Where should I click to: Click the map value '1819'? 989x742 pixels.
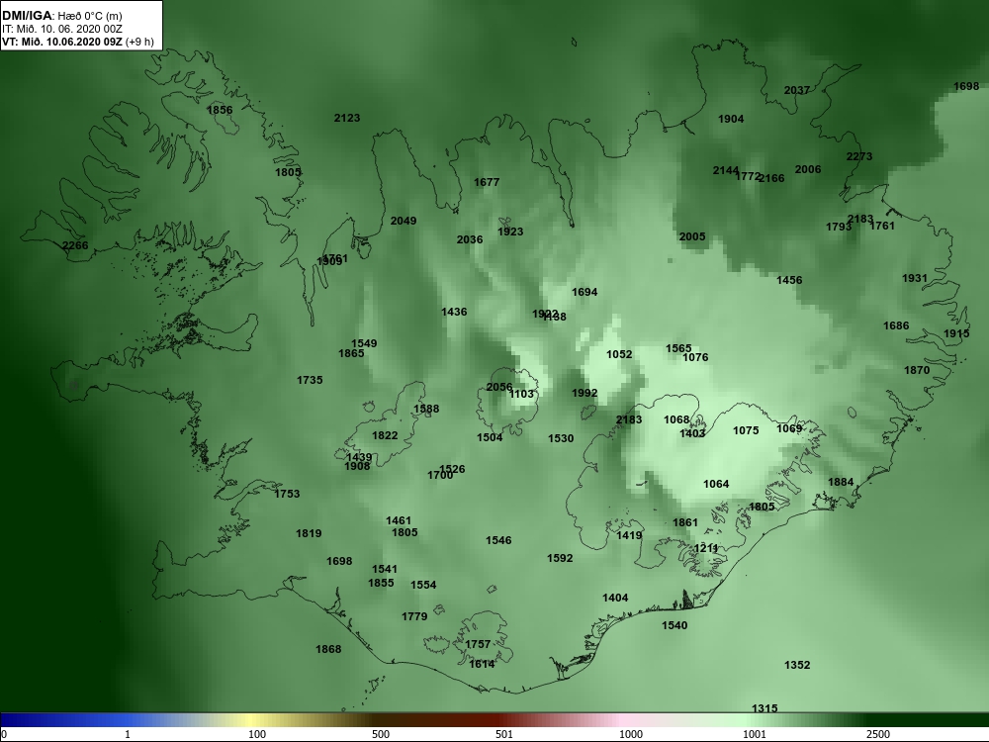point(309,534)
